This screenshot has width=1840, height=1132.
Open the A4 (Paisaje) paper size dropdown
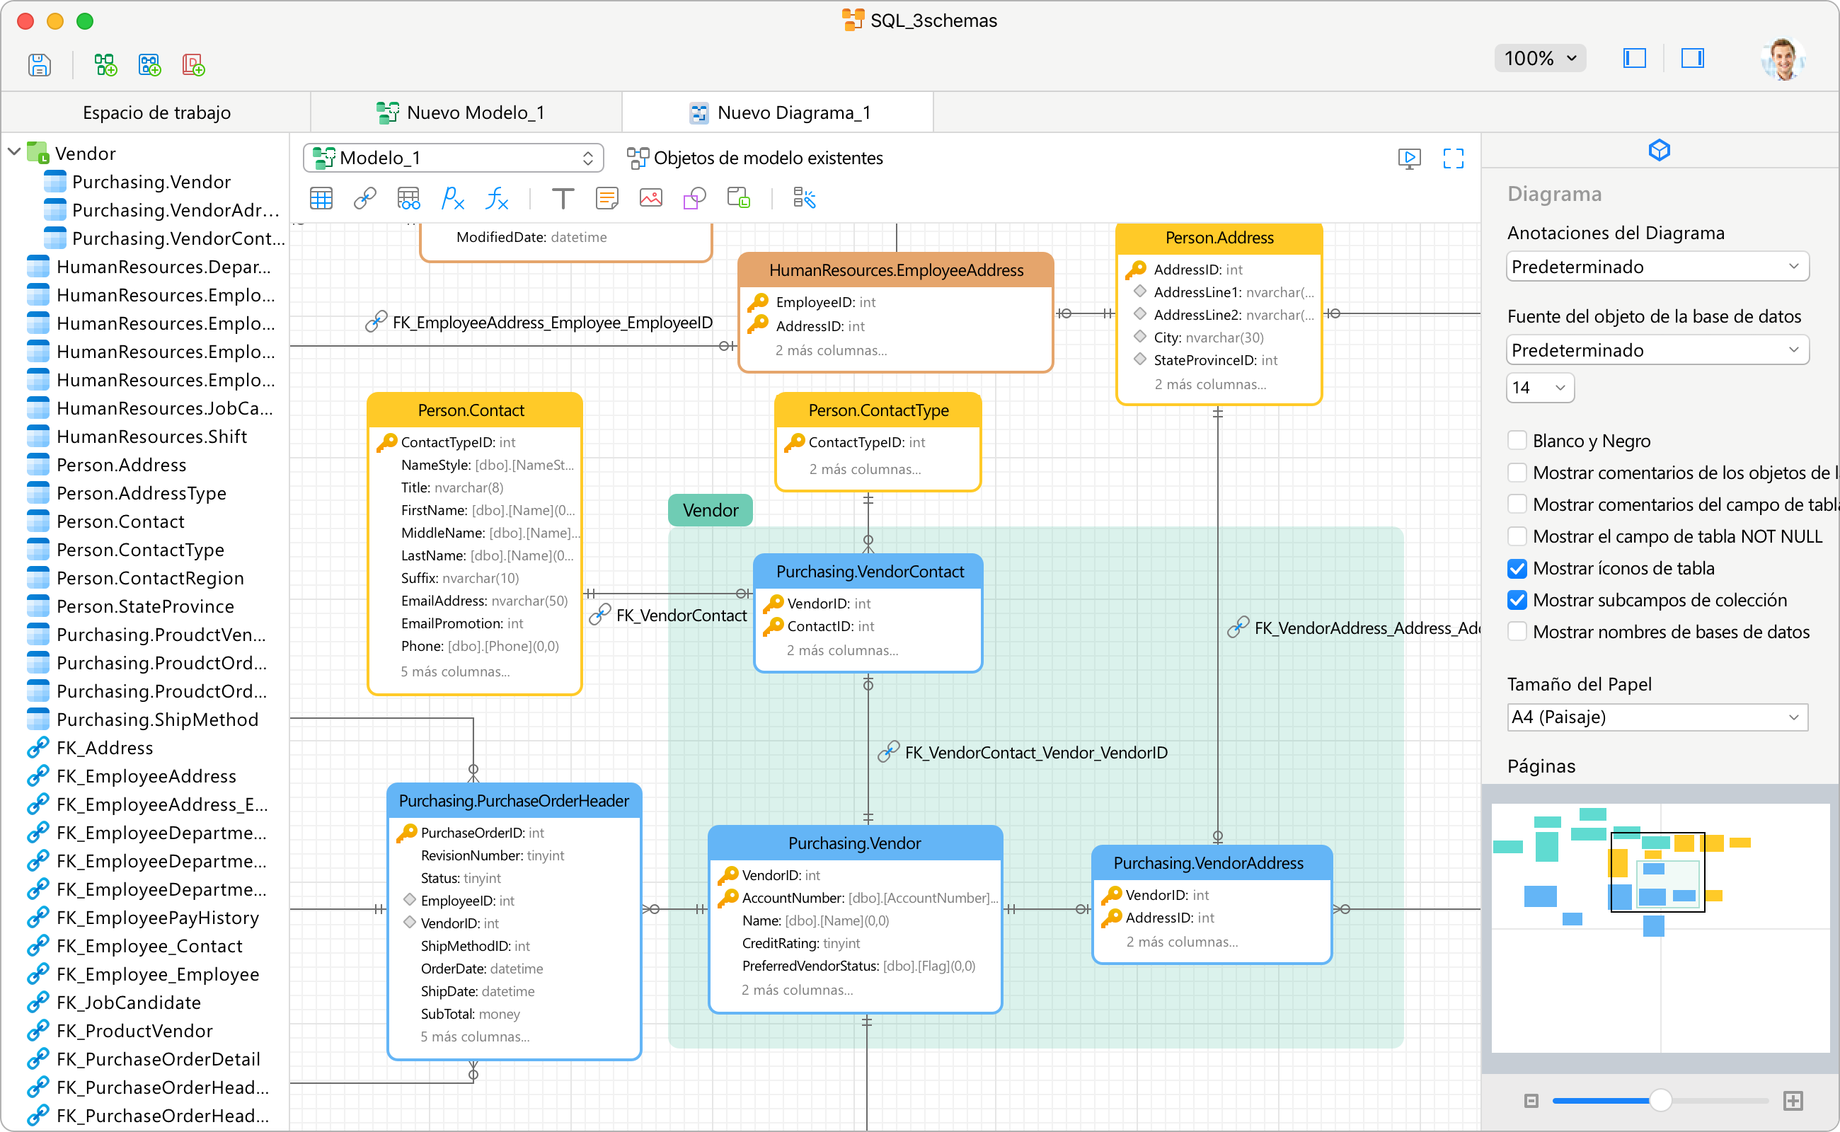tap(1657, 717)
